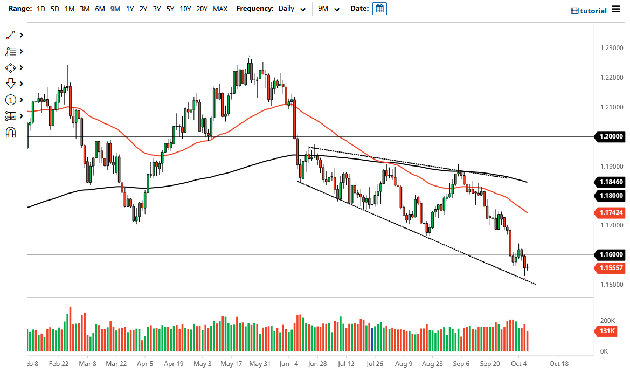Switch range to 1D
This screenshot has width=630, height=373.
tap(40, 9)
